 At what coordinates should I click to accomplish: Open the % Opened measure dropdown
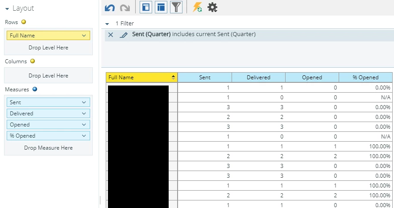84,136
